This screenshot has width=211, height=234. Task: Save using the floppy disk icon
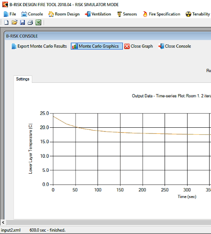pos(23,22)
